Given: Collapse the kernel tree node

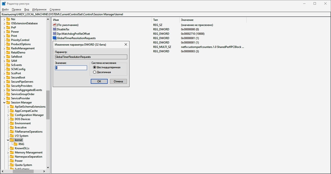Looking at the screenshot, I should 8,140.
